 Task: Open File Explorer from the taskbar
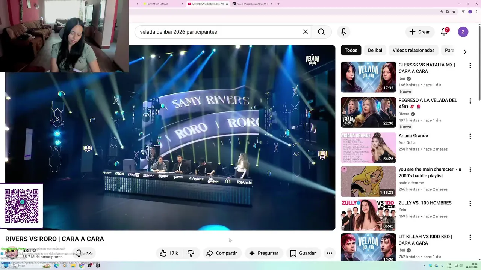click(x=73, y=265)
